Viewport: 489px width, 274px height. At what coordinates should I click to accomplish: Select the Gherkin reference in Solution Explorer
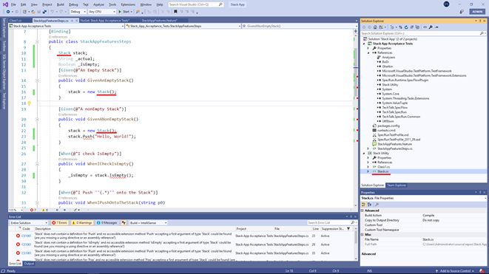pos(388,66)
